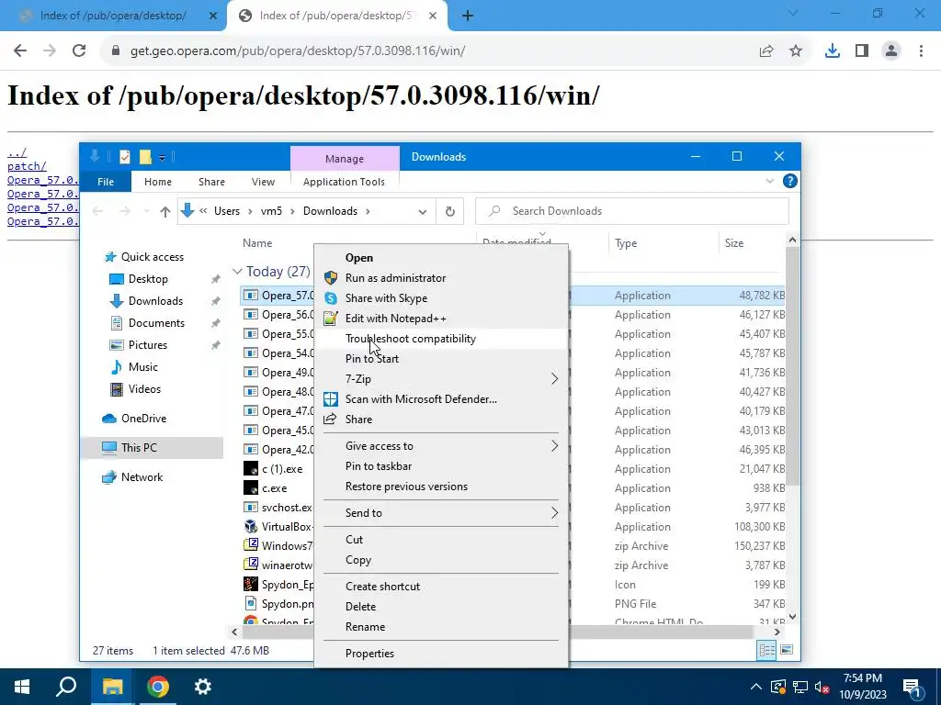Viewport: 941px width, 705px height.
Task: Click Chrome share page icon
Action: click(766, 51)
